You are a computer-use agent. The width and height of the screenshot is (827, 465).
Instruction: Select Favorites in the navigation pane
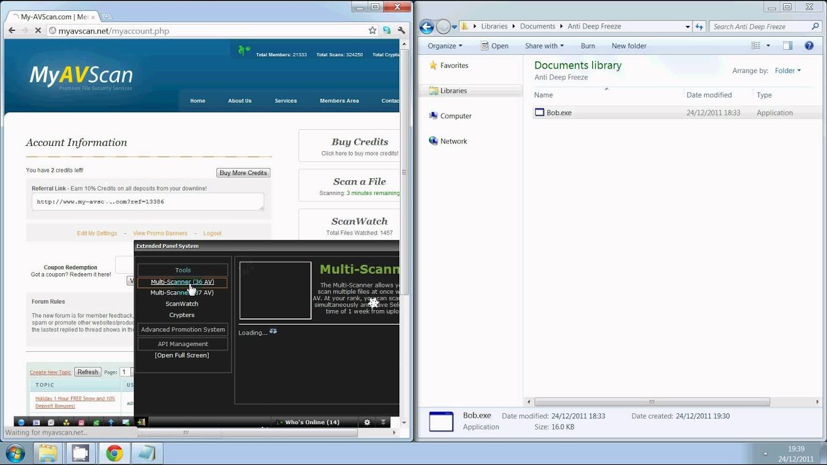coord(448,65)
